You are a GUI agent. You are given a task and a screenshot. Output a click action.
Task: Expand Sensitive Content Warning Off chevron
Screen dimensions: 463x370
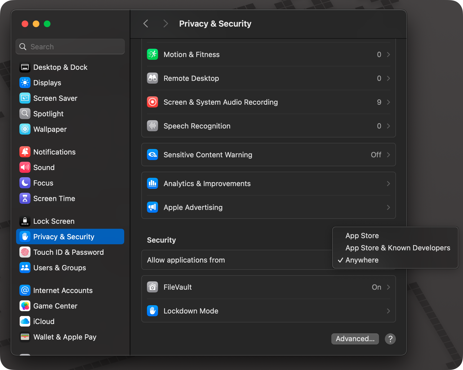click(x=388, y=155)
